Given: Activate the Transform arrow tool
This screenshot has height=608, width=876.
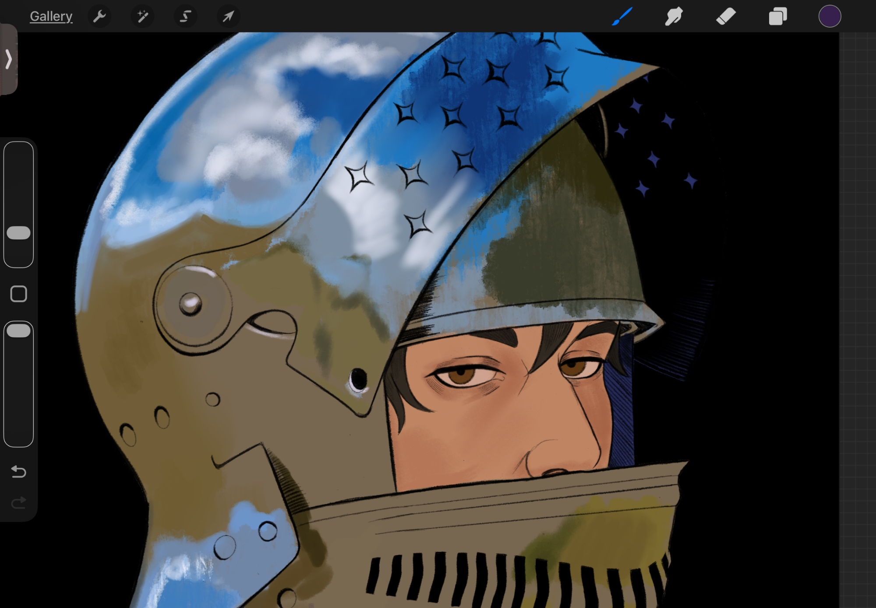Looking at the screenshot, I should [x=228, y=17].
